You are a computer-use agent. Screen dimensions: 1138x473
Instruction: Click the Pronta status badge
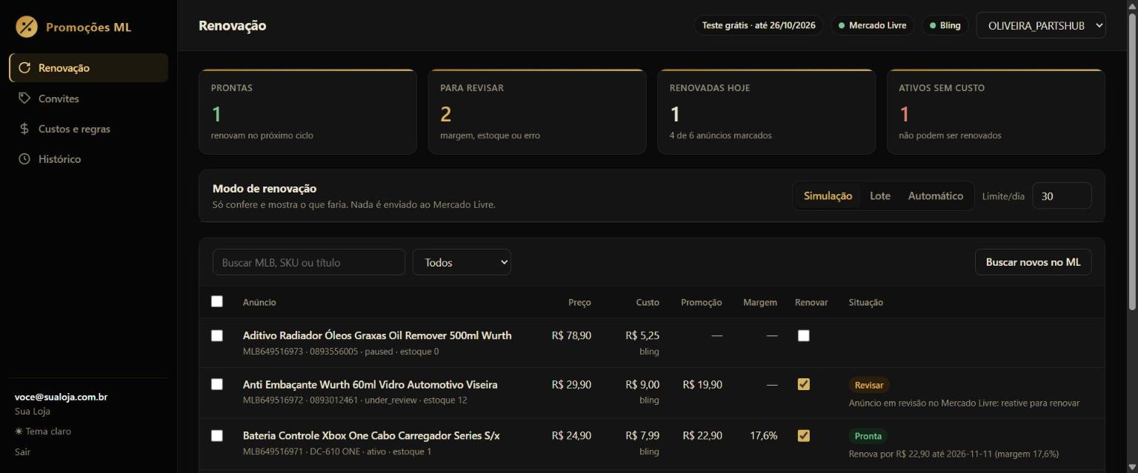pos(868,436)
